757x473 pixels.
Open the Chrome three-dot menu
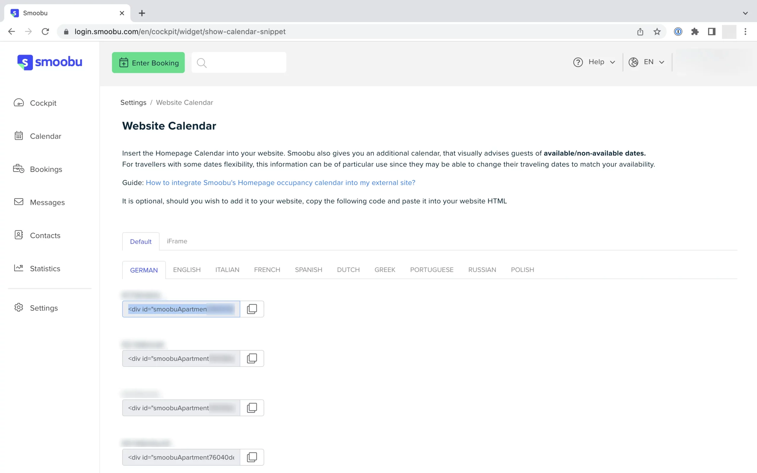[745, 32]
